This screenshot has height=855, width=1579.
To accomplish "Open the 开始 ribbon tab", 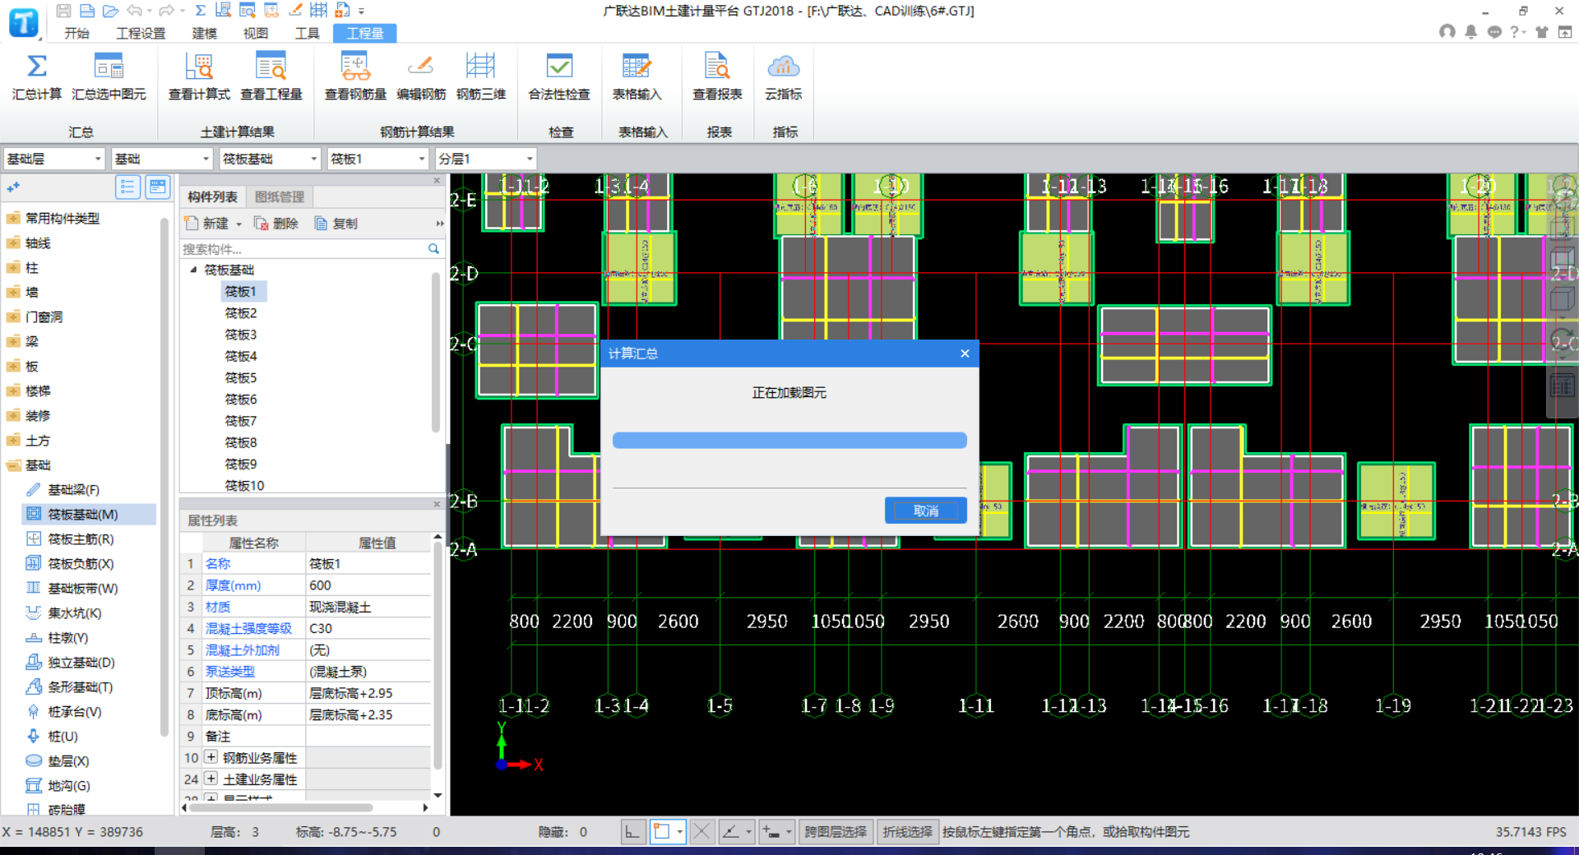I will [x=76, y=33].
